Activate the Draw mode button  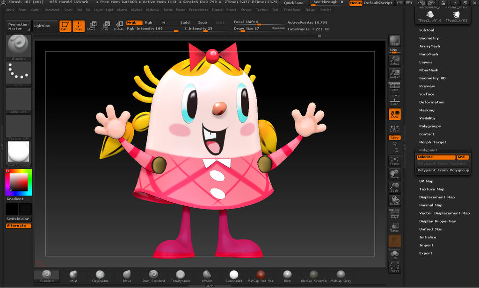(79, 26)
